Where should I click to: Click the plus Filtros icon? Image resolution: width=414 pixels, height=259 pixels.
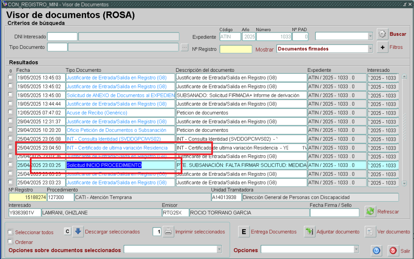tap(382, 47)
